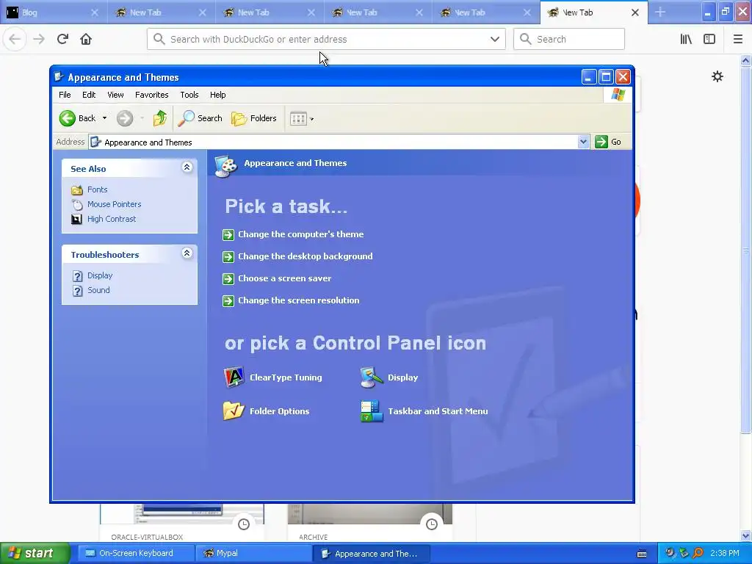The image size is (752, 564).
Task: Click the Up folder toolbar icon
Action: click(x=159, y=118)
